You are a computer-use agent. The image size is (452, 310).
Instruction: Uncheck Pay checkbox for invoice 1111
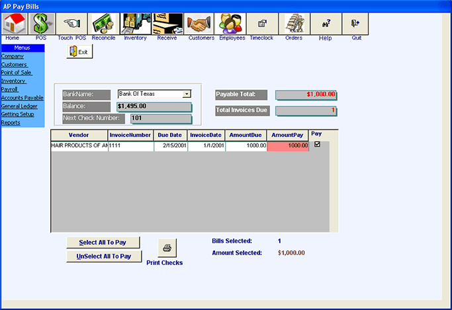pyautogui.click(x=317, y=144)
